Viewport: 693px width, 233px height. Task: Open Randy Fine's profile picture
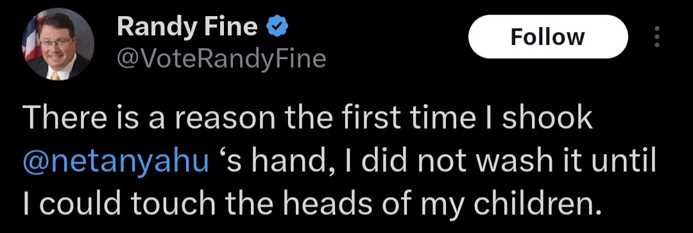58,44
